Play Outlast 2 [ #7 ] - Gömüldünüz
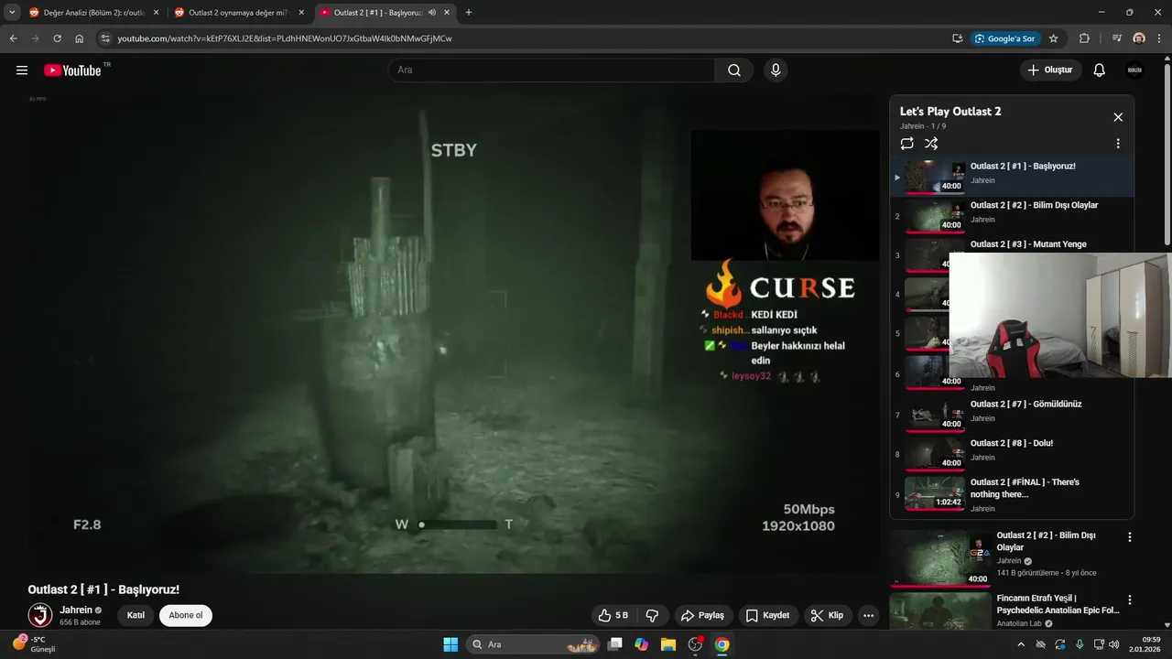The width and height of the screenshot is (1172, 659). tap(1012, 415)
